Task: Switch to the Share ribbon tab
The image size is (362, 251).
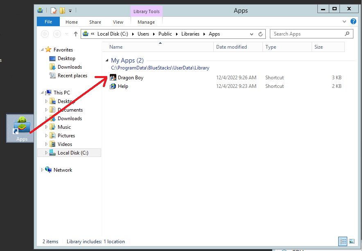Action: pos(95,22)
